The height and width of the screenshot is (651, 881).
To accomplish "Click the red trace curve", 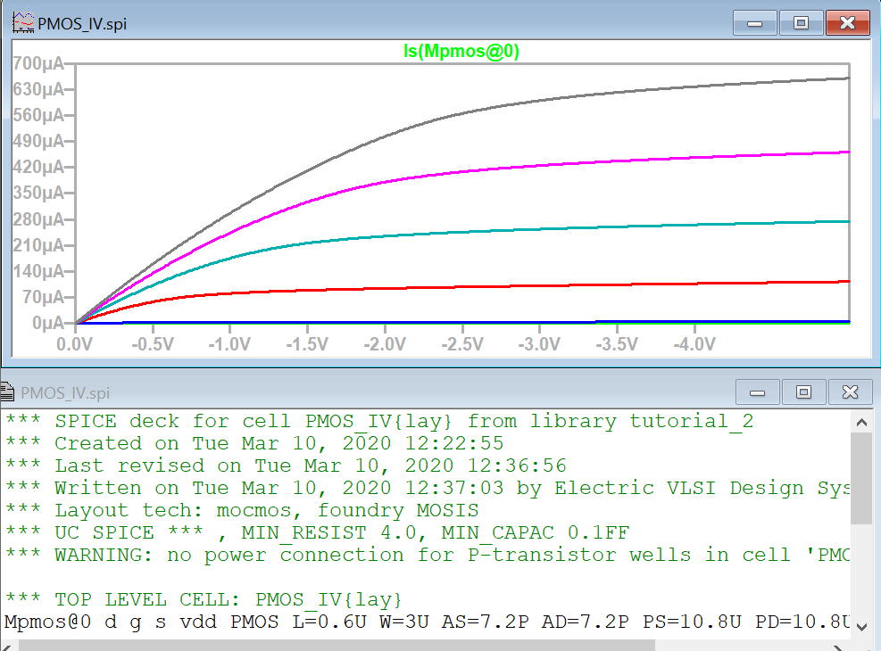I will [536, 286].
